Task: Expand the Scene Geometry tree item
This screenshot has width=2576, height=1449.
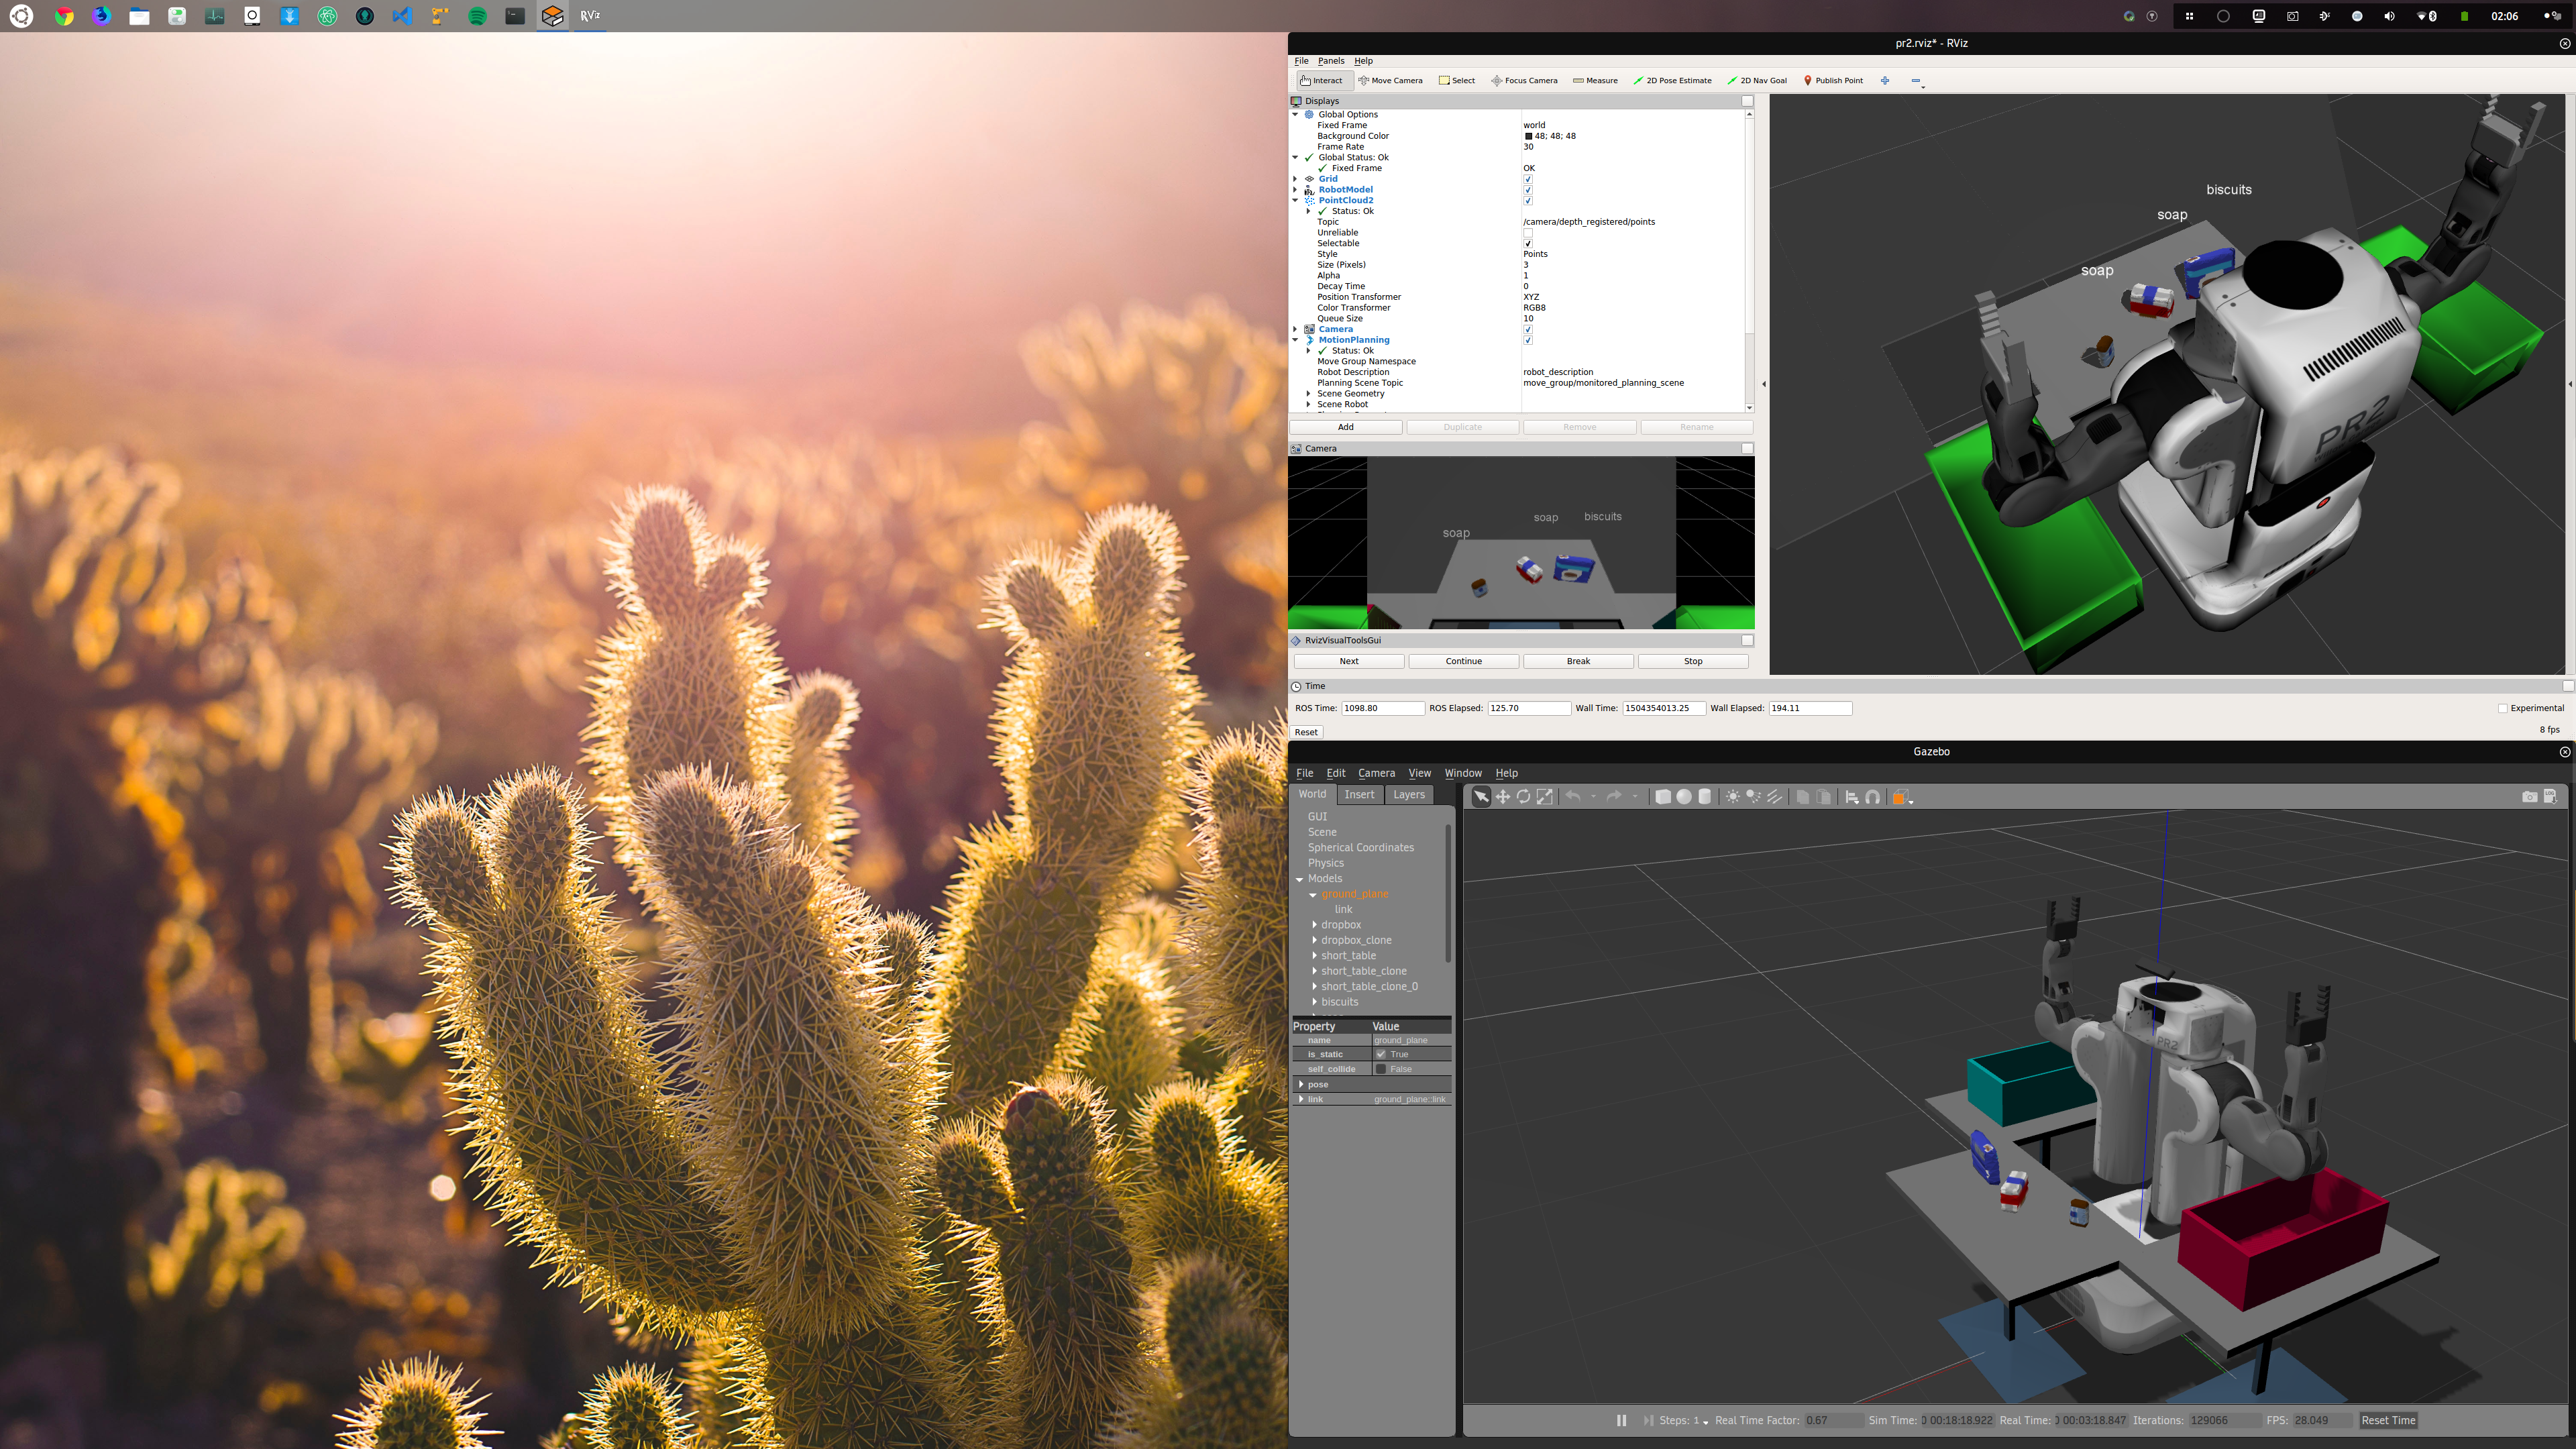Action: (1308, 394)
